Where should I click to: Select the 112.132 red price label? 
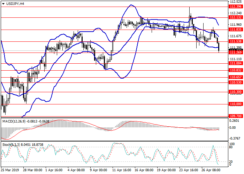[x=236, y=17]
